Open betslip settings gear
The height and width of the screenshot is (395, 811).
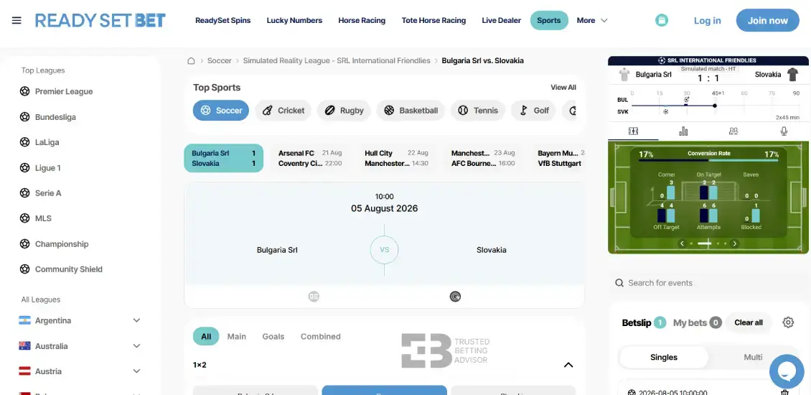pyautogui.click(x=788, y=322)
